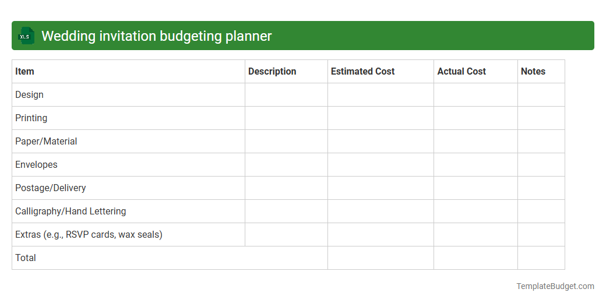The image size is (606, 303).
Task: Click the 'Wedding invitation budgeting planner' title
Action: [157, 36]
